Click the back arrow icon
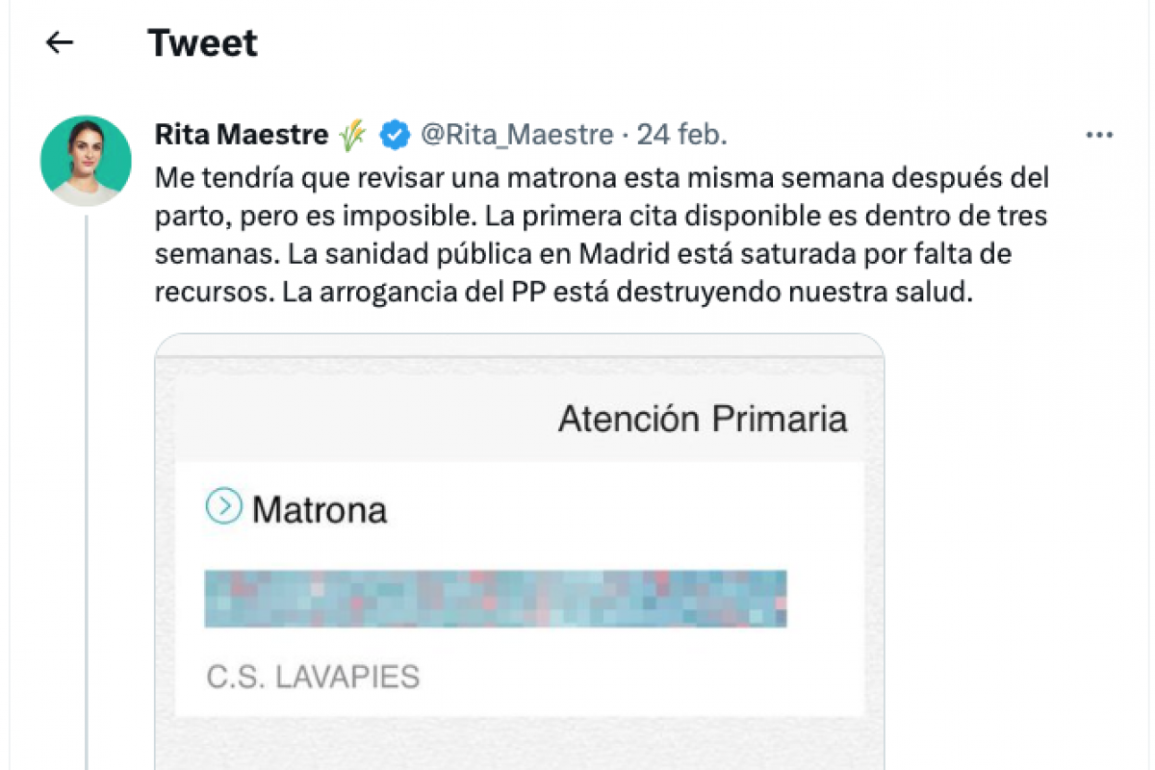The width and height of the screenshot is (1155, 770). click(x=60, y=42)
